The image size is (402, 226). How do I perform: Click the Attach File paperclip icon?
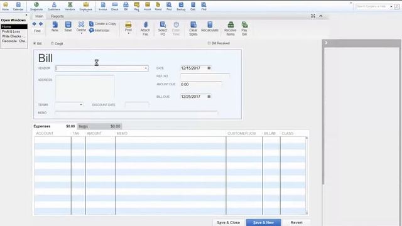click(x=145, y=28)
